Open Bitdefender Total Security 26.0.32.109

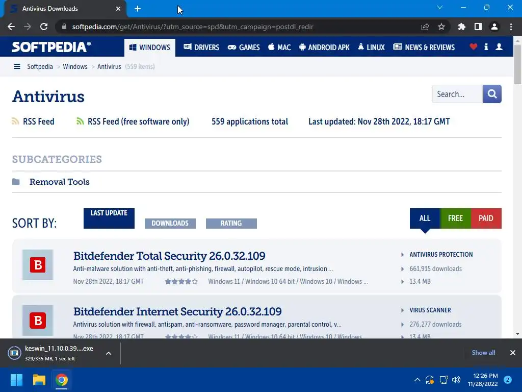169,256
